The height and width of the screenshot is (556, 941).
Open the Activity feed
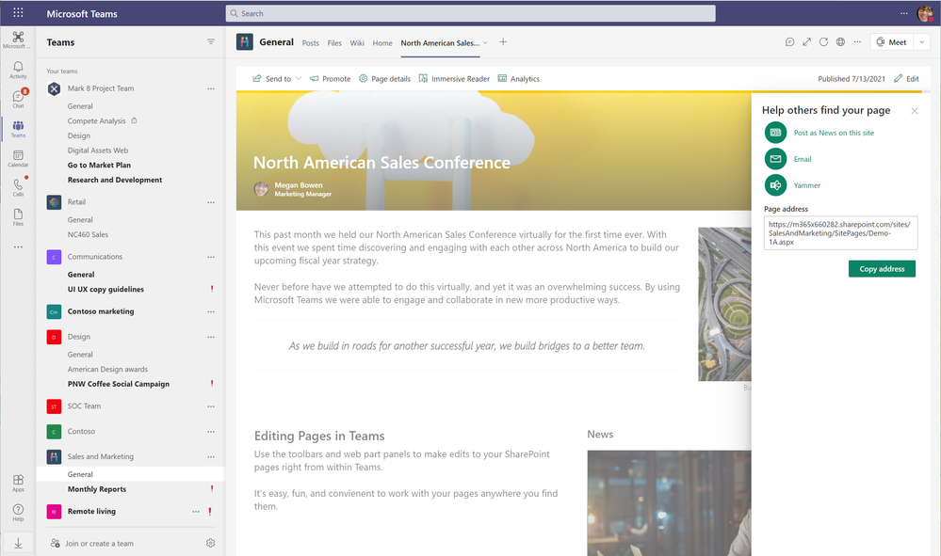18,70
